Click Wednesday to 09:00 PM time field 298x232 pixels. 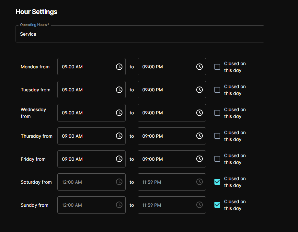(x=172, y=113)
